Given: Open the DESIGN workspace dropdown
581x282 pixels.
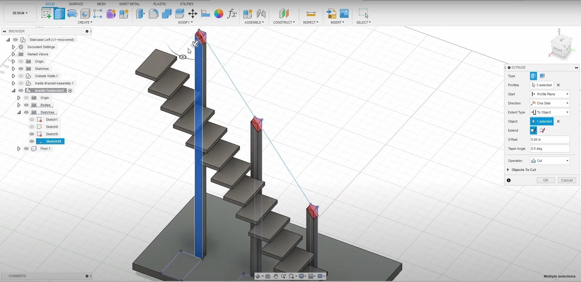Looking at the screenshot, I should pos(20,13).
